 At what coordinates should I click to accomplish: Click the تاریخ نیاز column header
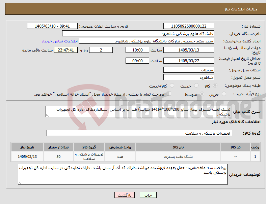(27, 147)
